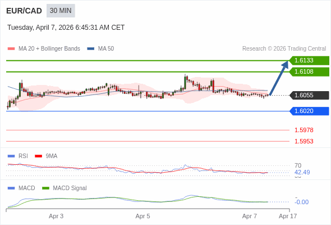
Task: Click the 'MACD' legend label
Action: pos(27,188)
